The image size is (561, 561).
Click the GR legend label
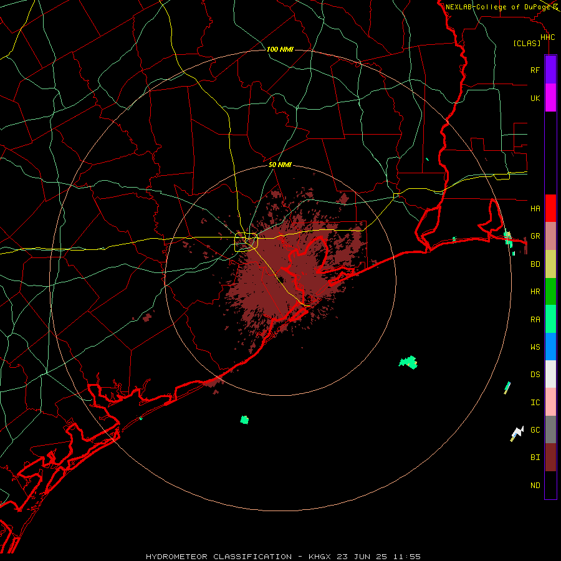535,236
